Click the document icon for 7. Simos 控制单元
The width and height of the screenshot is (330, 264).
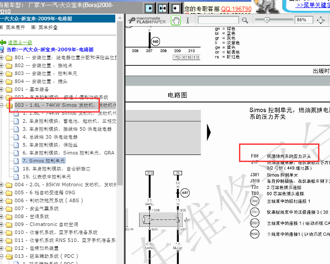click(x=16, y=161)
